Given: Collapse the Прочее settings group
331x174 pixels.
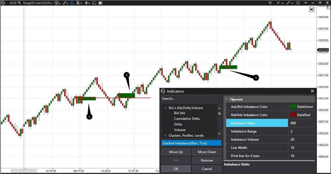Looking at the screenshot, I should (x=226, y=99).
